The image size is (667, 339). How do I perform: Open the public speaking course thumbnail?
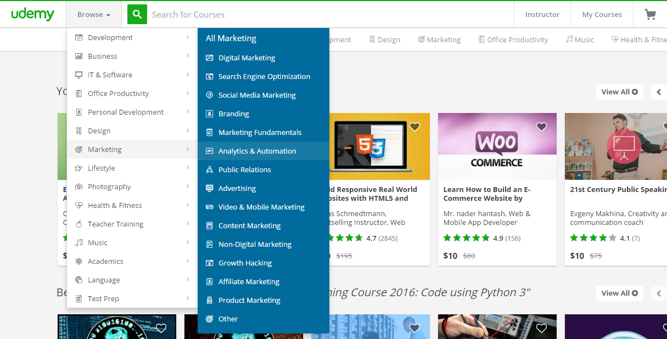616,146
